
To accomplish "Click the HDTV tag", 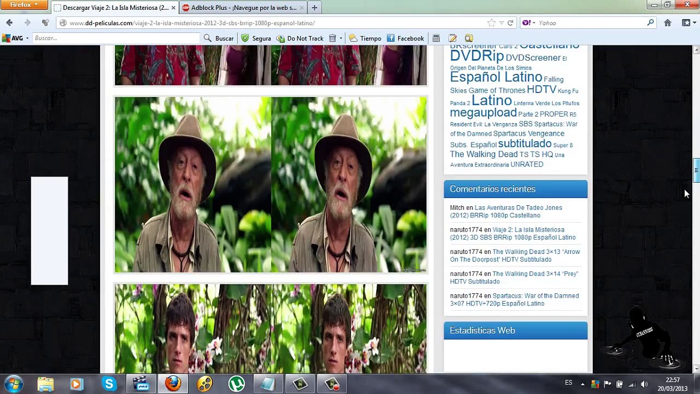I will pos(541,90).
